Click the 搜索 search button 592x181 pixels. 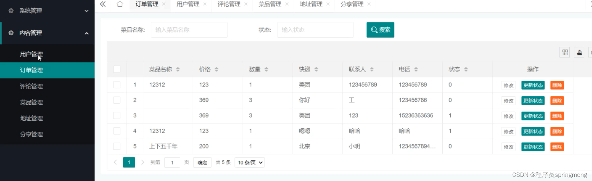(381, 30)
